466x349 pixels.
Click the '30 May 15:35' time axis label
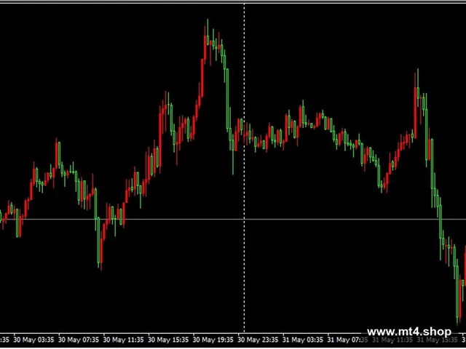(x=168, y=340)
